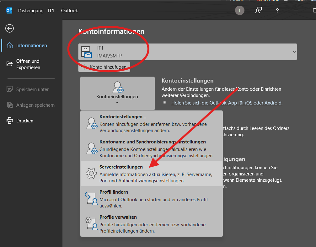The width and height of the screenshot is (316, 247).
Task: Click the feedback person icon in title bar
Action: pyautogui.click(x=258, y=11)
